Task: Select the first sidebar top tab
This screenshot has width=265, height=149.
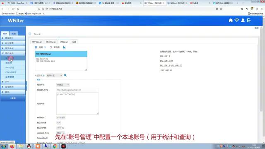Action: click(x=5, y=34)
